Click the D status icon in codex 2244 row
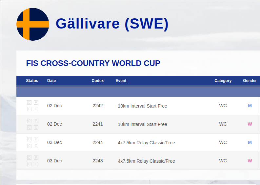Screen dimensions: 260x185 click(x=30, y=139)
